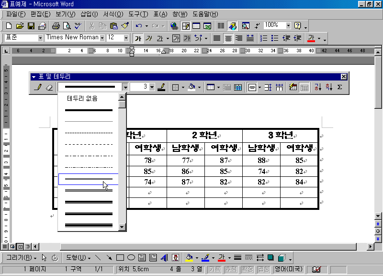
Task: Click the Merge Cells icon
Action: [x=227, y=87]
